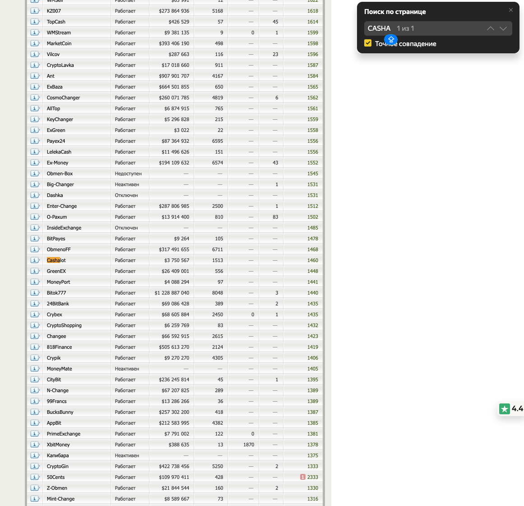Open the 1460 reviews link for Cashalot
Viewport: 524px width, 506px height.
click(x=312, y=260)
